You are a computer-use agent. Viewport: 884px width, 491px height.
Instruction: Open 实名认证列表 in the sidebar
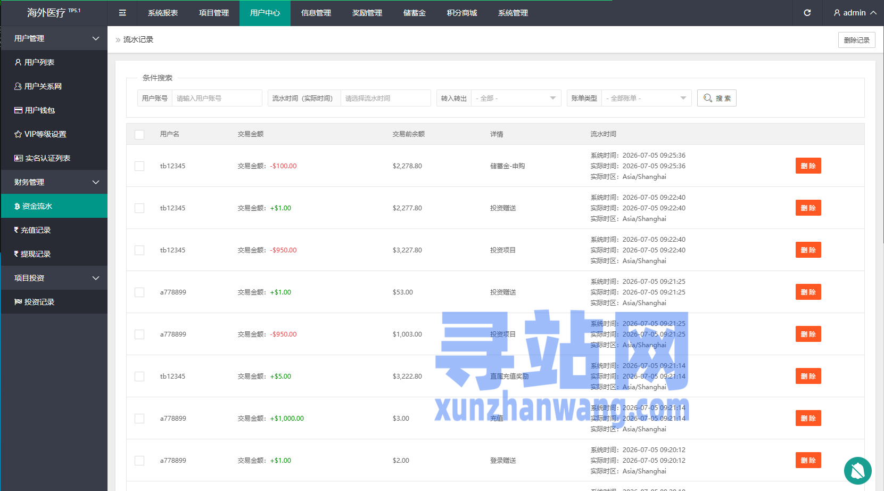pos(54,158)
